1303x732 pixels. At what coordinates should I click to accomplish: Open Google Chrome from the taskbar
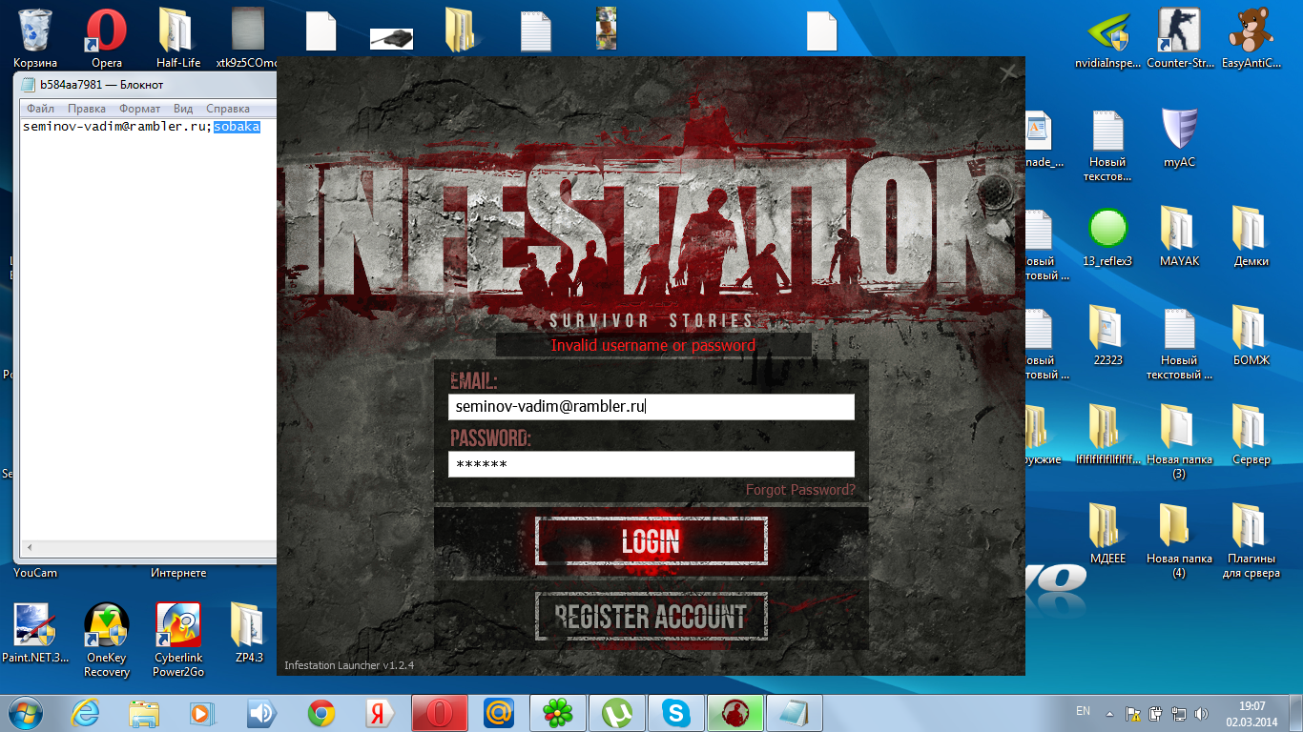[321, 712]
